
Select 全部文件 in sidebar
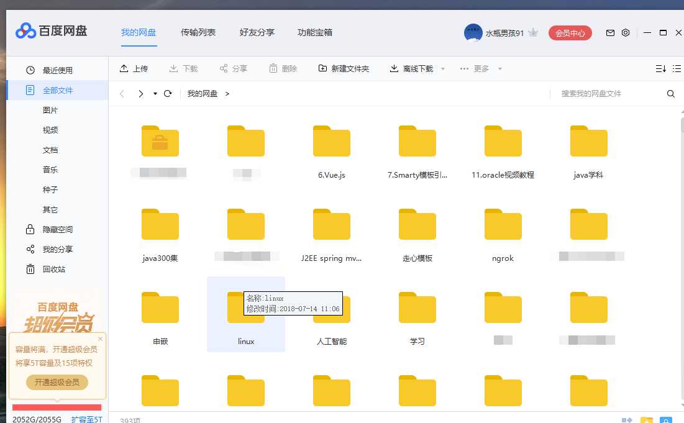pyautogui.click(x=57, y=90)
